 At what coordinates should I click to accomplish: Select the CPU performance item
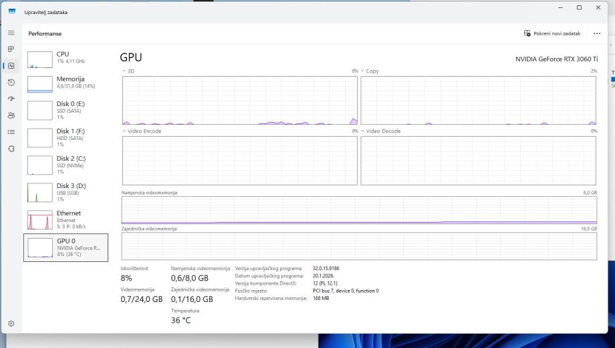click(x=66, y=59)
